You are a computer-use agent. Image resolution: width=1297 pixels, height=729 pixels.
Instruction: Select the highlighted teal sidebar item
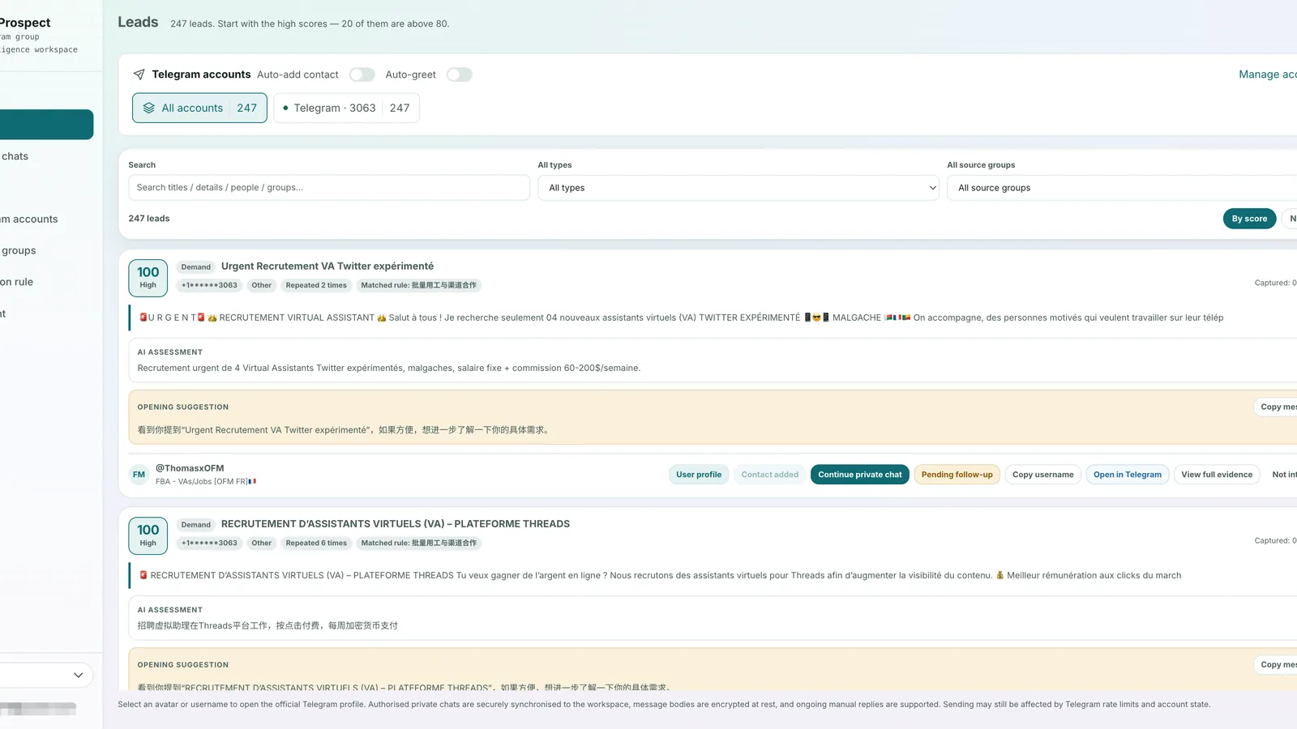46,125
